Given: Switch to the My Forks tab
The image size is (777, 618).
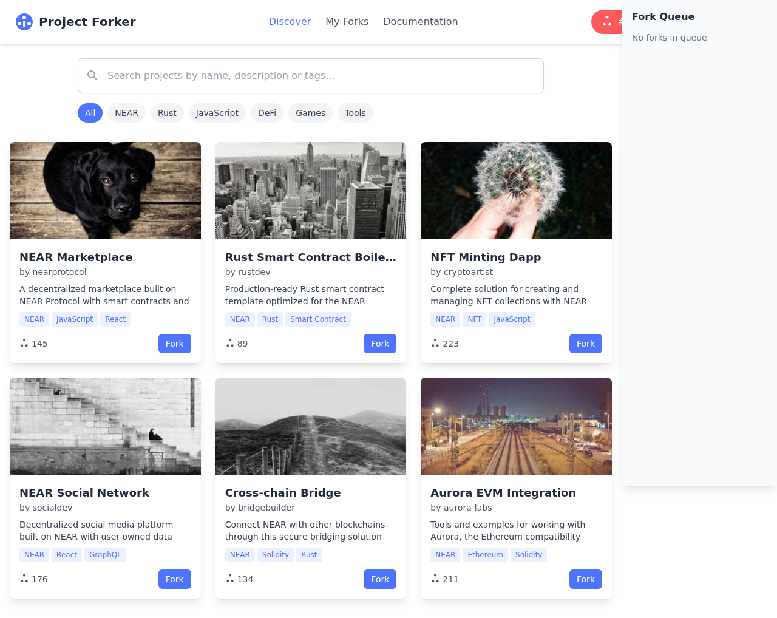Looking at the screenshot, I should tap(347, 21).
